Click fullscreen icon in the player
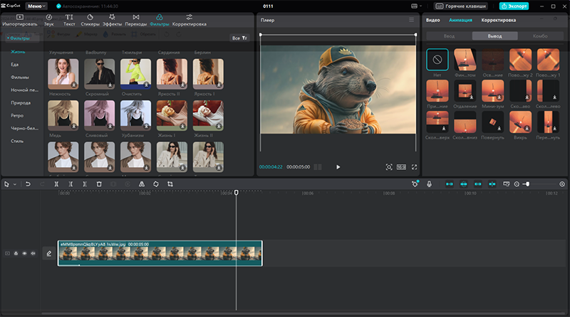 [415, 166]
